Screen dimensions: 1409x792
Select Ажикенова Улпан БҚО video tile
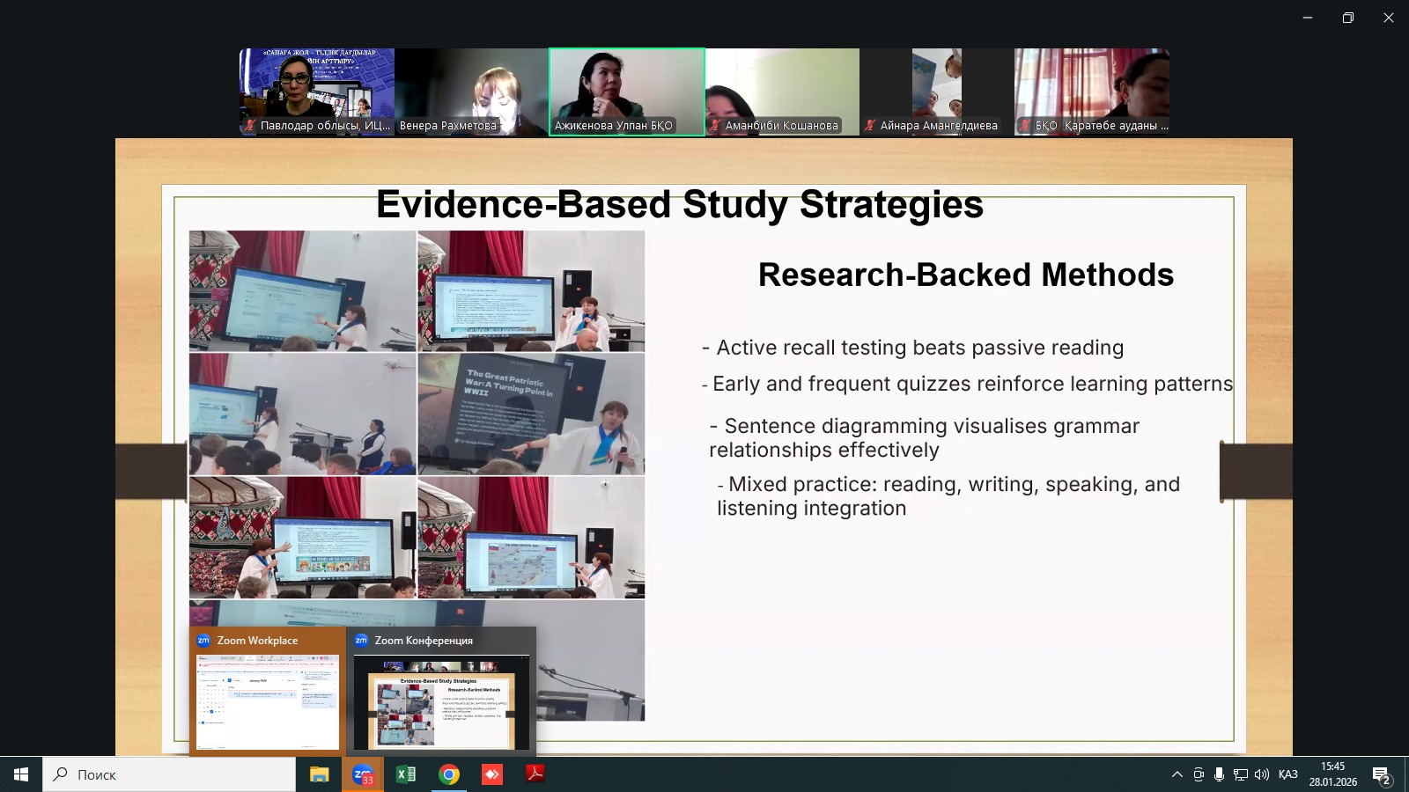pos(626,92)
